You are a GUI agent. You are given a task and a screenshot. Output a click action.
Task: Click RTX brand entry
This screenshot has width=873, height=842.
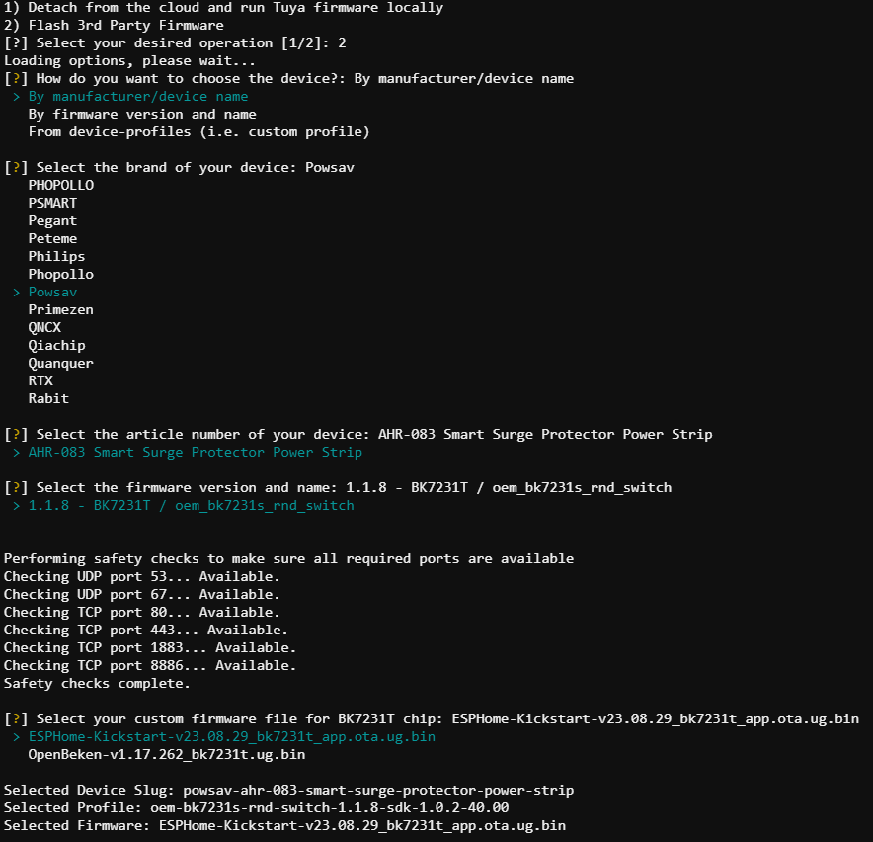pos(40,380)
